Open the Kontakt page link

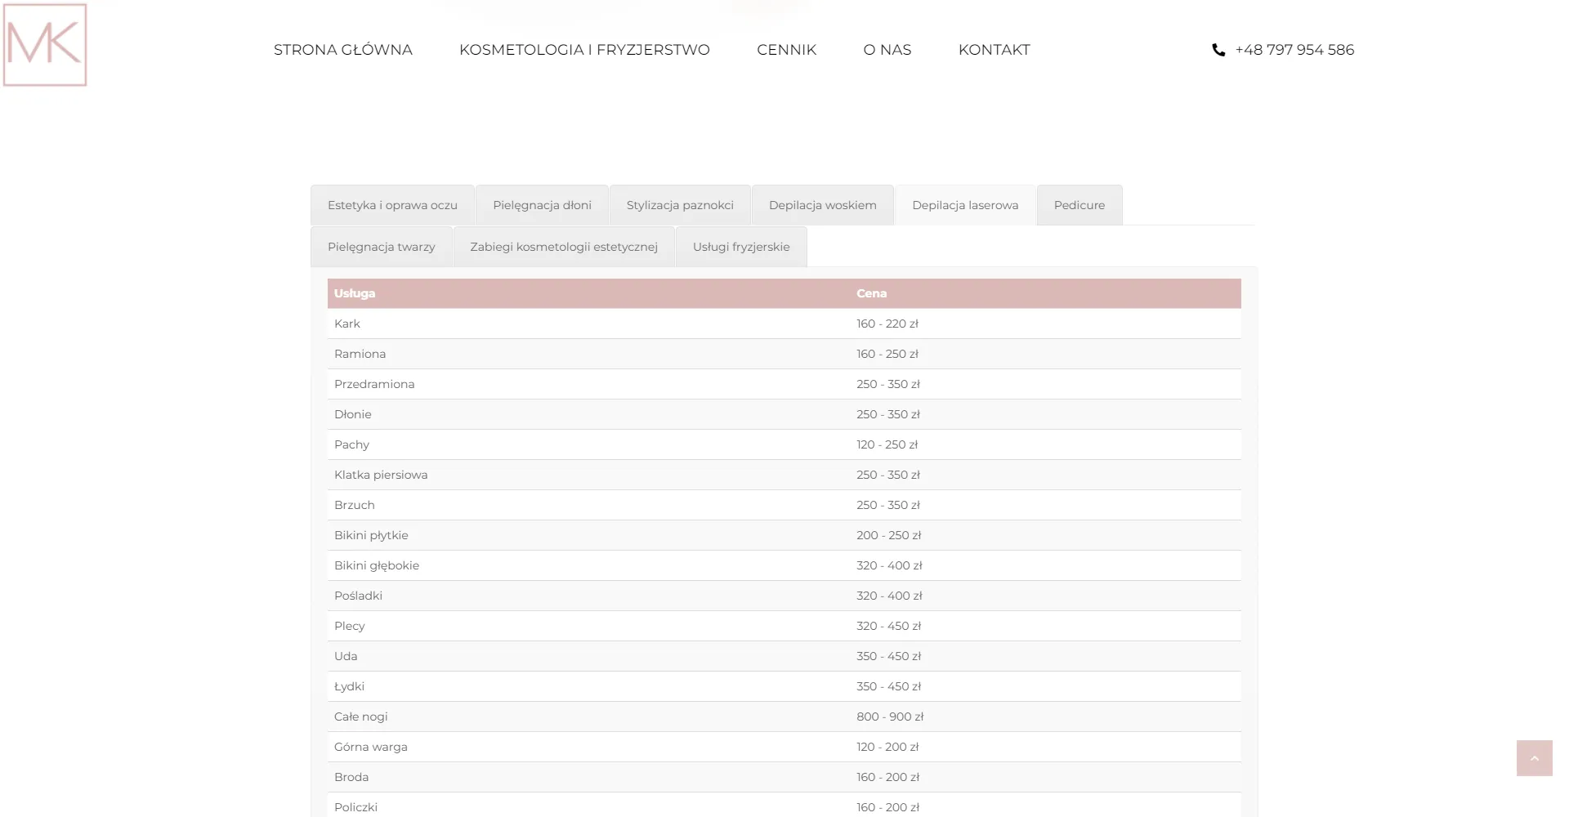pos(994,50)
